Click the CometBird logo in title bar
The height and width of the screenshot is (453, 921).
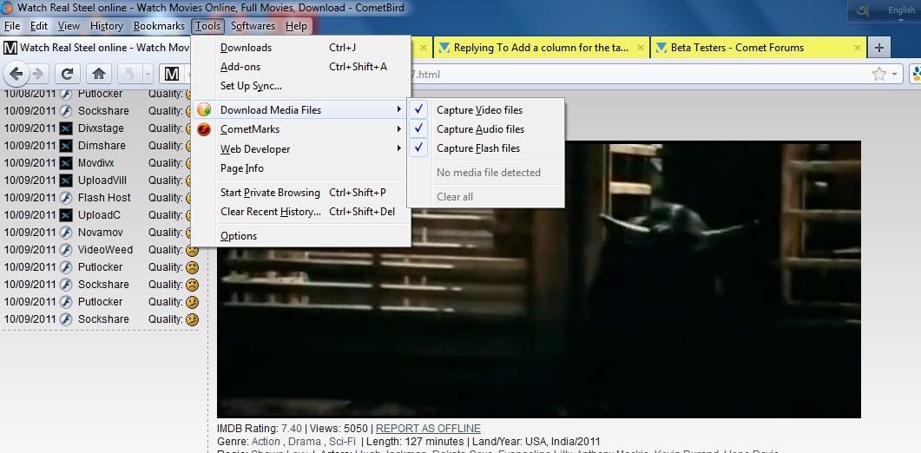coord(8,8)
